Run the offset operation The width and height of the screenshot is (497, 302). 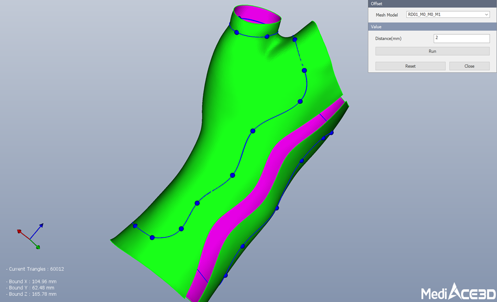[x=432, y=51]
